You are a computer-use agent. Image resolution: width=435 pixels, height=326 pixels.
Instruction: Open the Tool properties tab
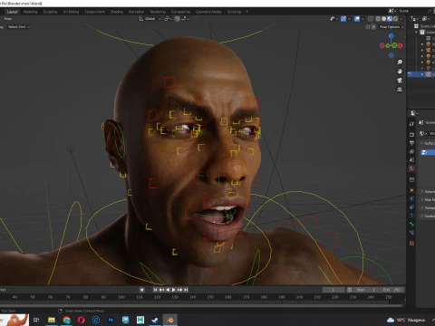coord(411,124)
